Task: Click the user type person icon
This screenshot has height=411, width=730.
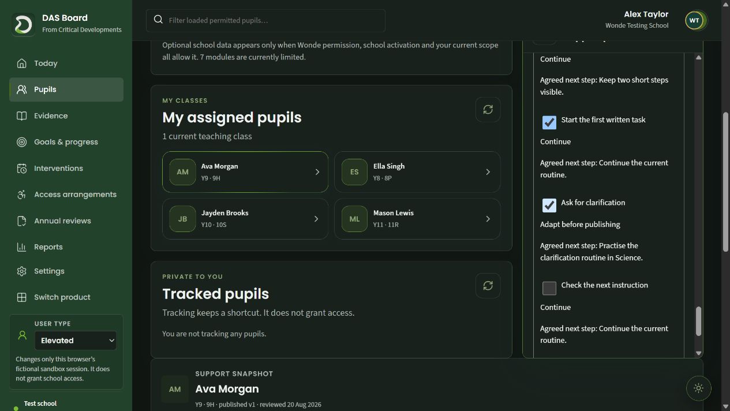Action: [23, 335]
